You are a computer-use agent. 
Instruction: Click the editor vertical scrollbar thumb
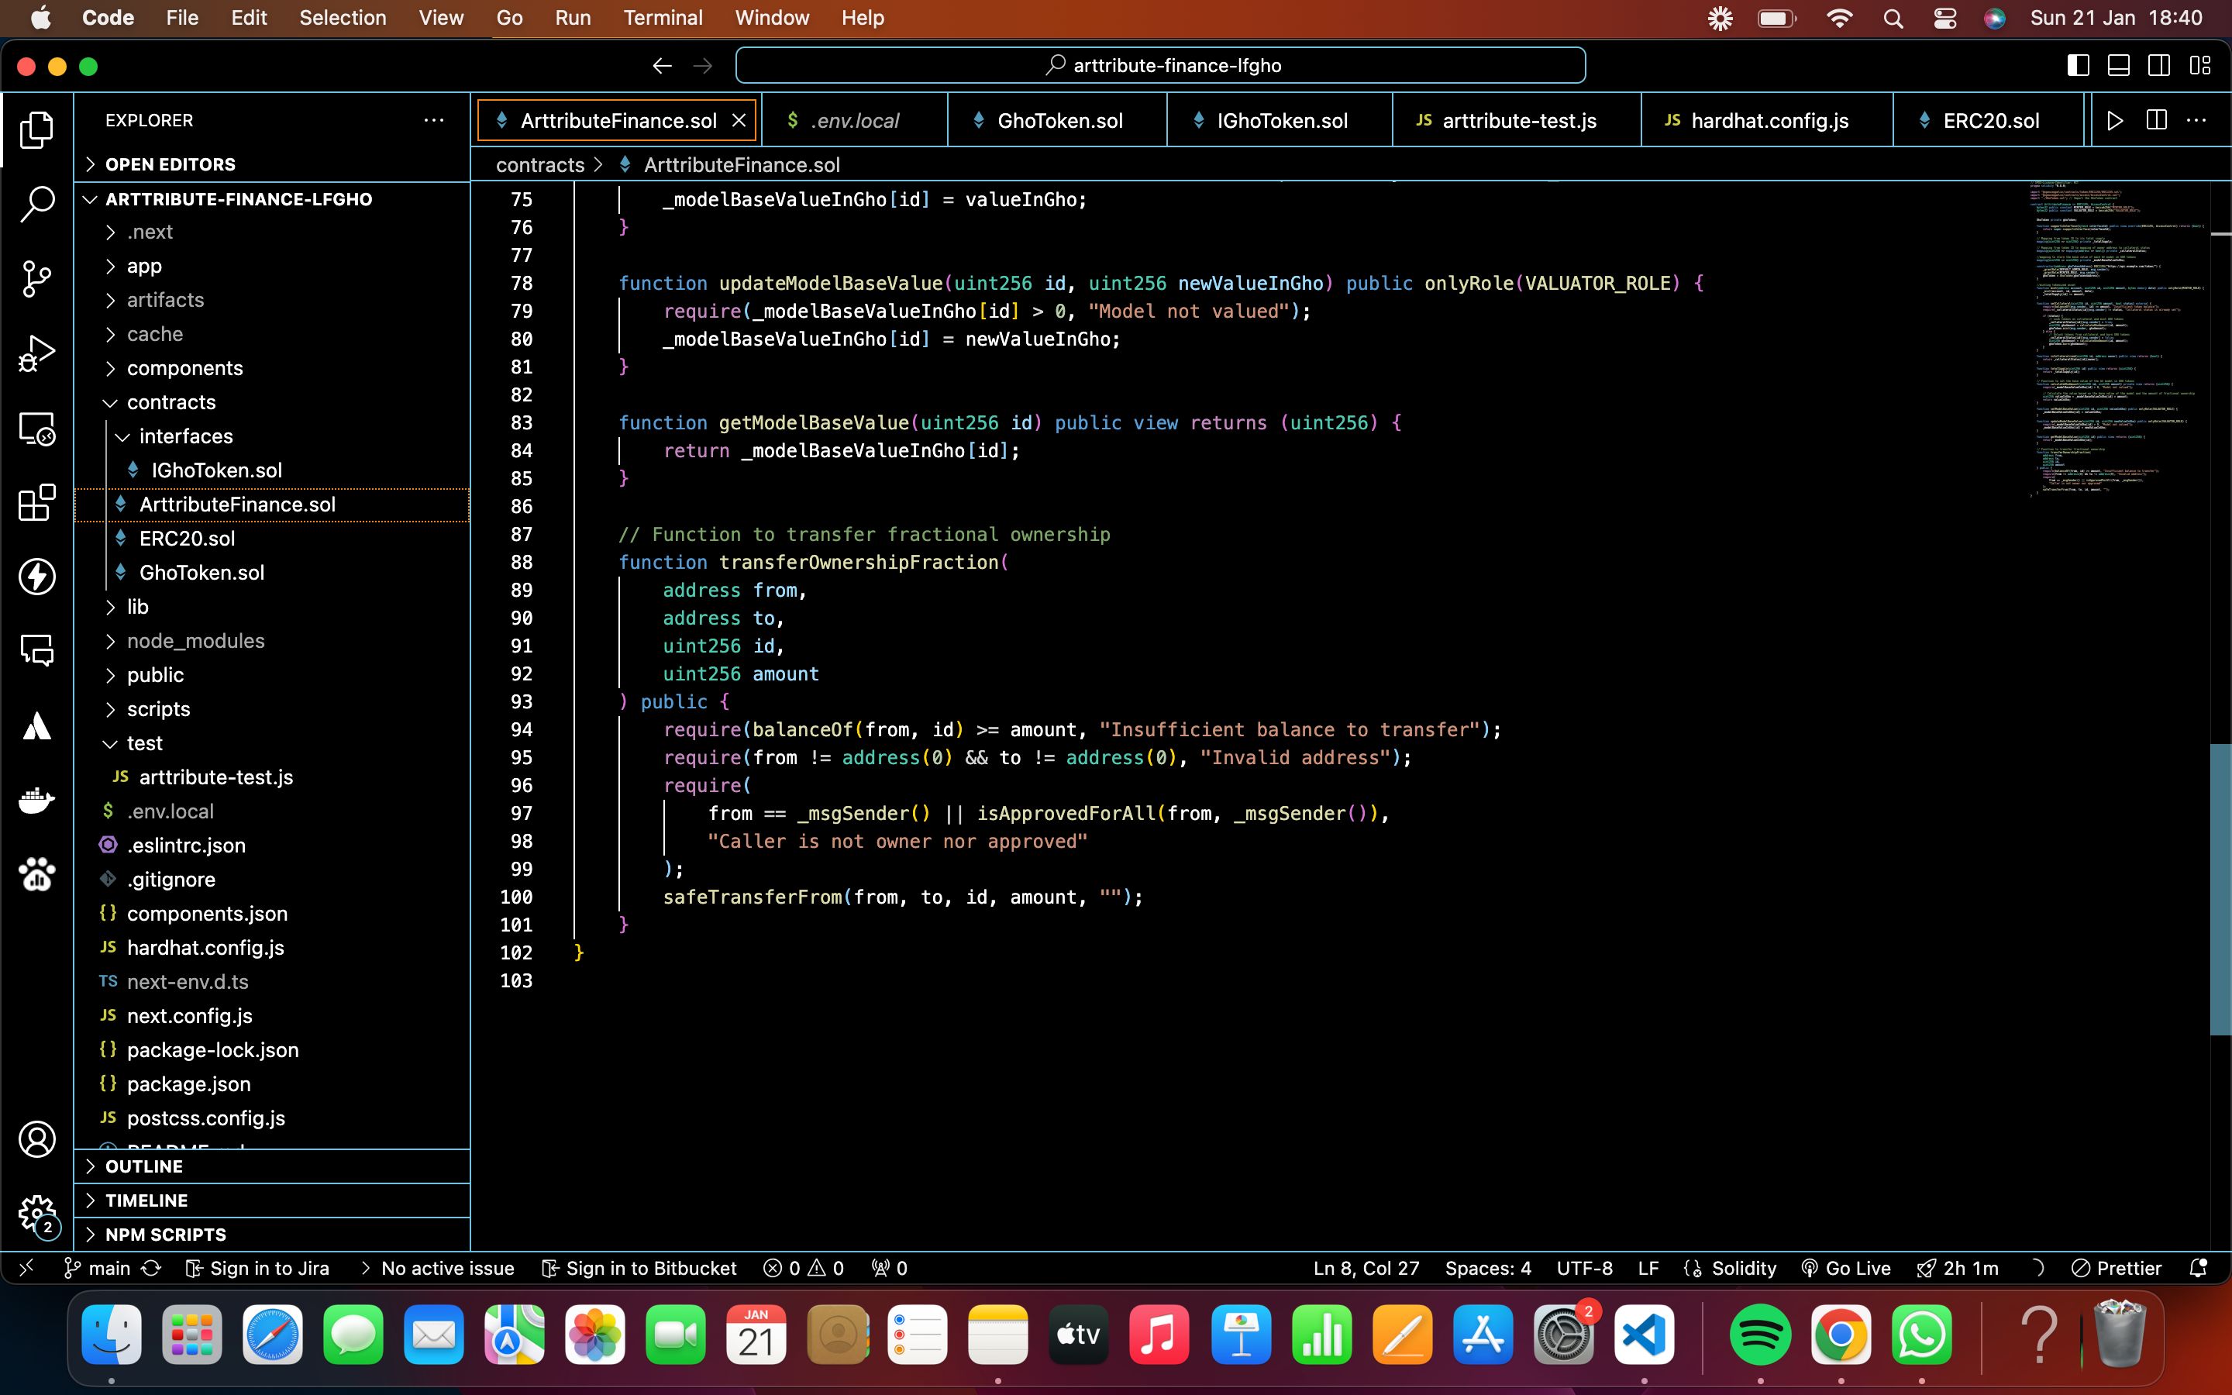tap(2220, 890)
